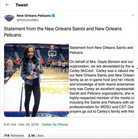Viewport: 138px width, 139px height.
Task: Click the basketball hoop in the photo
Action: pos(52,54)
